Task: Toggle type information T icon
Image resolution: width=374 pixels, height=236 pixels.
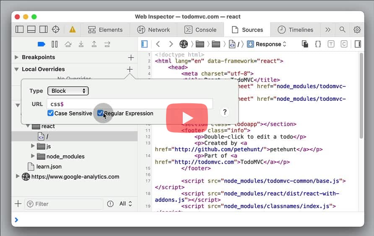Action: [x=331, y=44]
